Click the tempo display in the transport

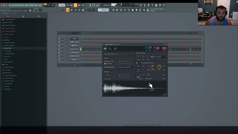[x=62, y=5]
